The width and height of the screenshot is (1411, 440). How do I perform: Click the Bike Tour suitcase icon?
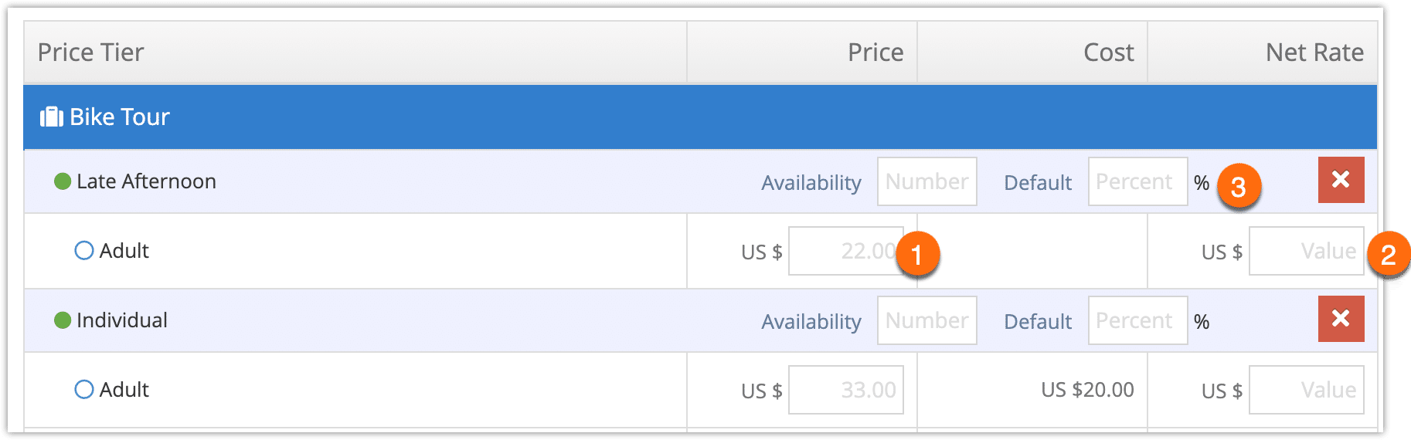[x=52, y=117]
